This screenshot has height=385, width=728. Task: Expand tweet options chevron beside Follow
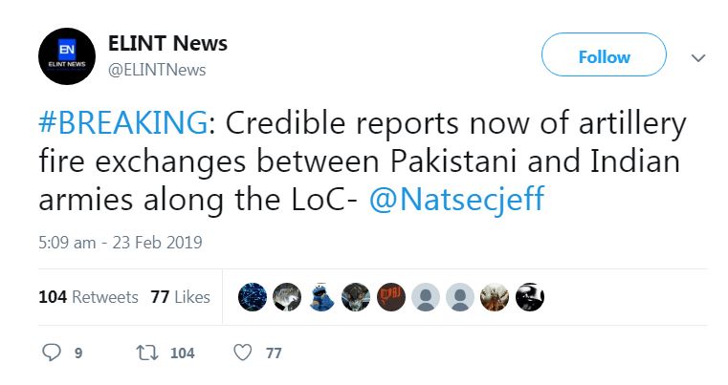click(x=698, y=57)
